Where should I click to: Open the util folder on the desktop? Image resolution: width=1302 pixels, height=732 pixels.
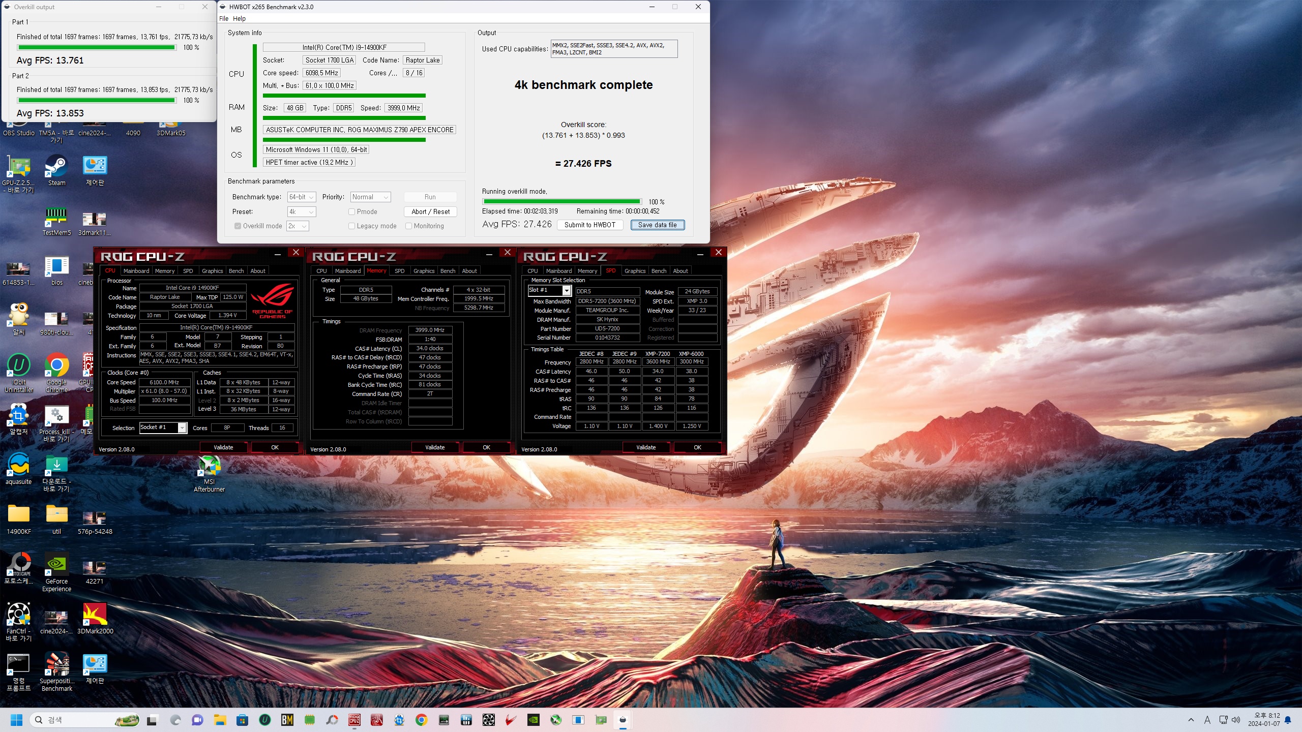click(x=56, y=519)
